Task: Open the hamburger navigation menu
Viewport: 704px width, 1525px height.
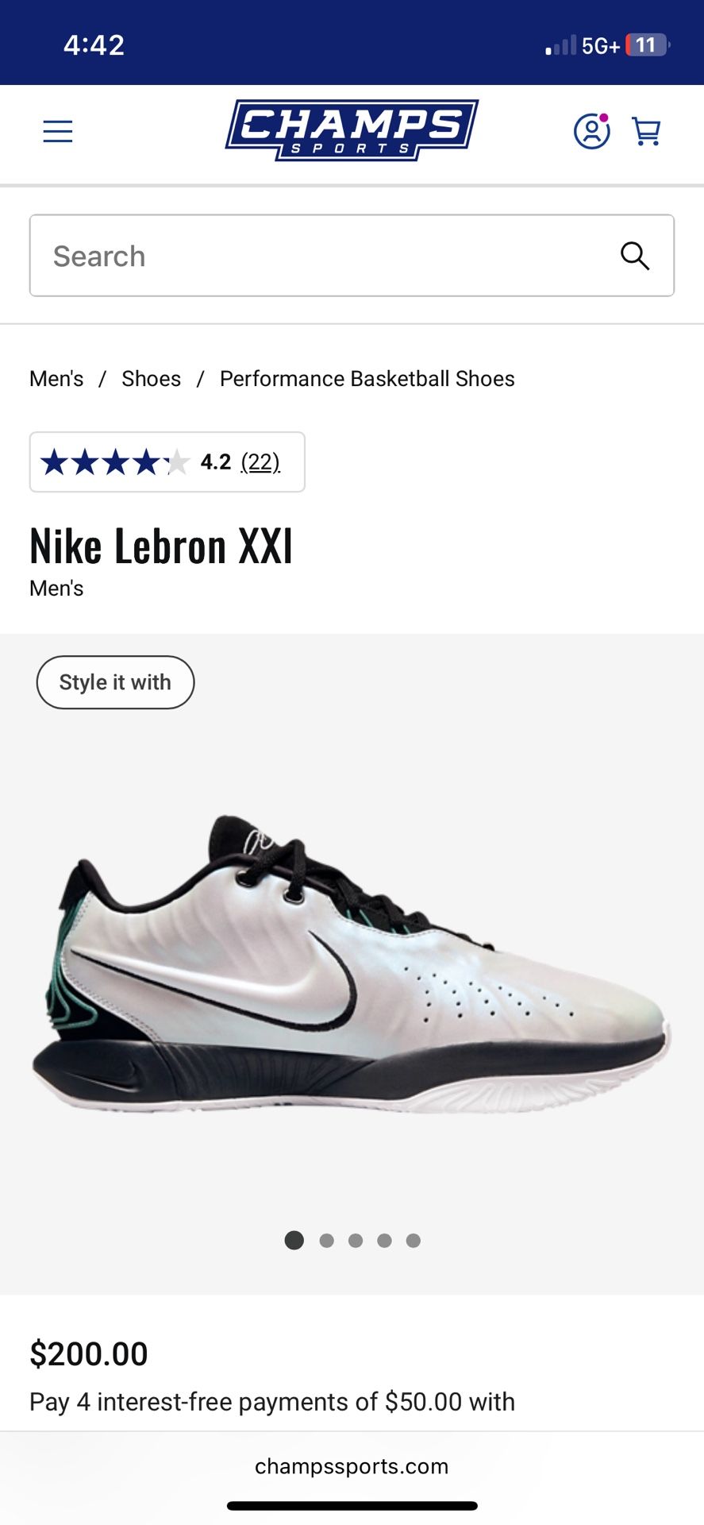Action: pos(58,131)
